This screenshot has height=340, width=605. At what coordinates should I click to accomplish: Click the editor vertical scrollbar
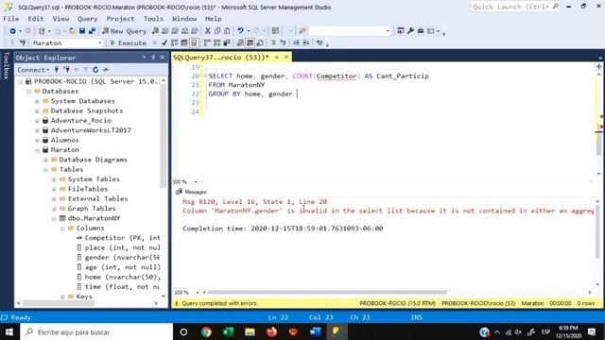(x=598, y=143)
